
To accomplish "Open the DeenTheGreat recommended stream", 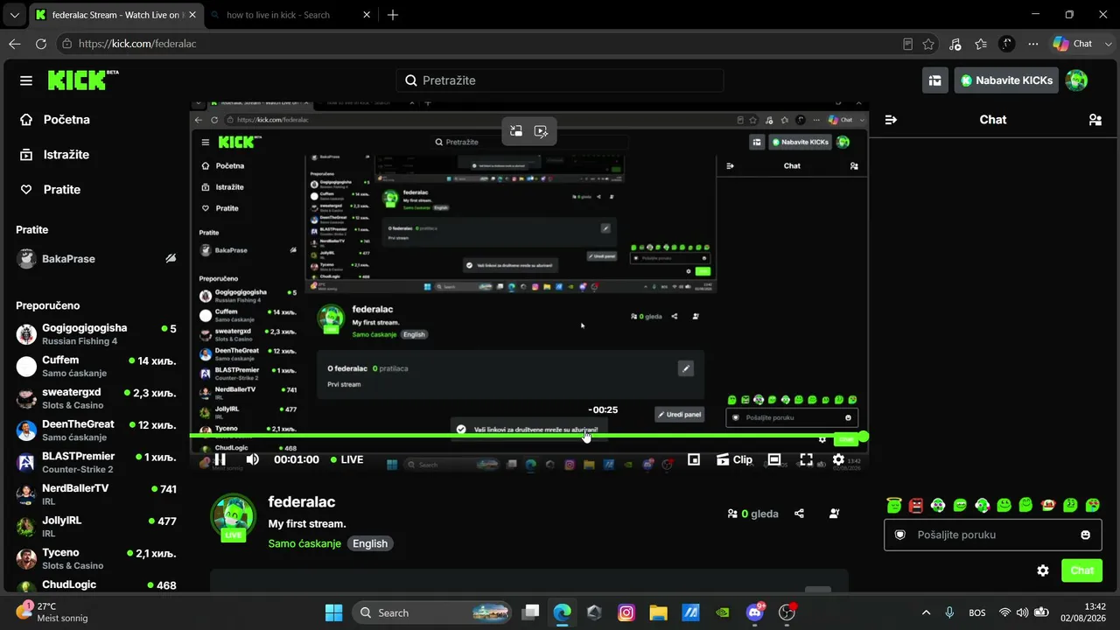I will pos(96,430).
